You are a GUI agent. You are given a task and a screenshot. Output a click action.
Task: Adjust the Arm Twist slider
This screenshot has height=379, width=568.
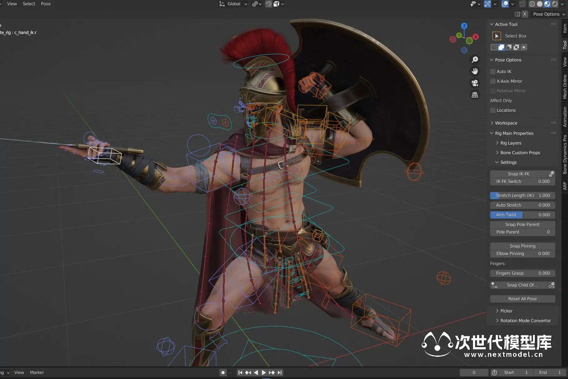tap(522, 215)
